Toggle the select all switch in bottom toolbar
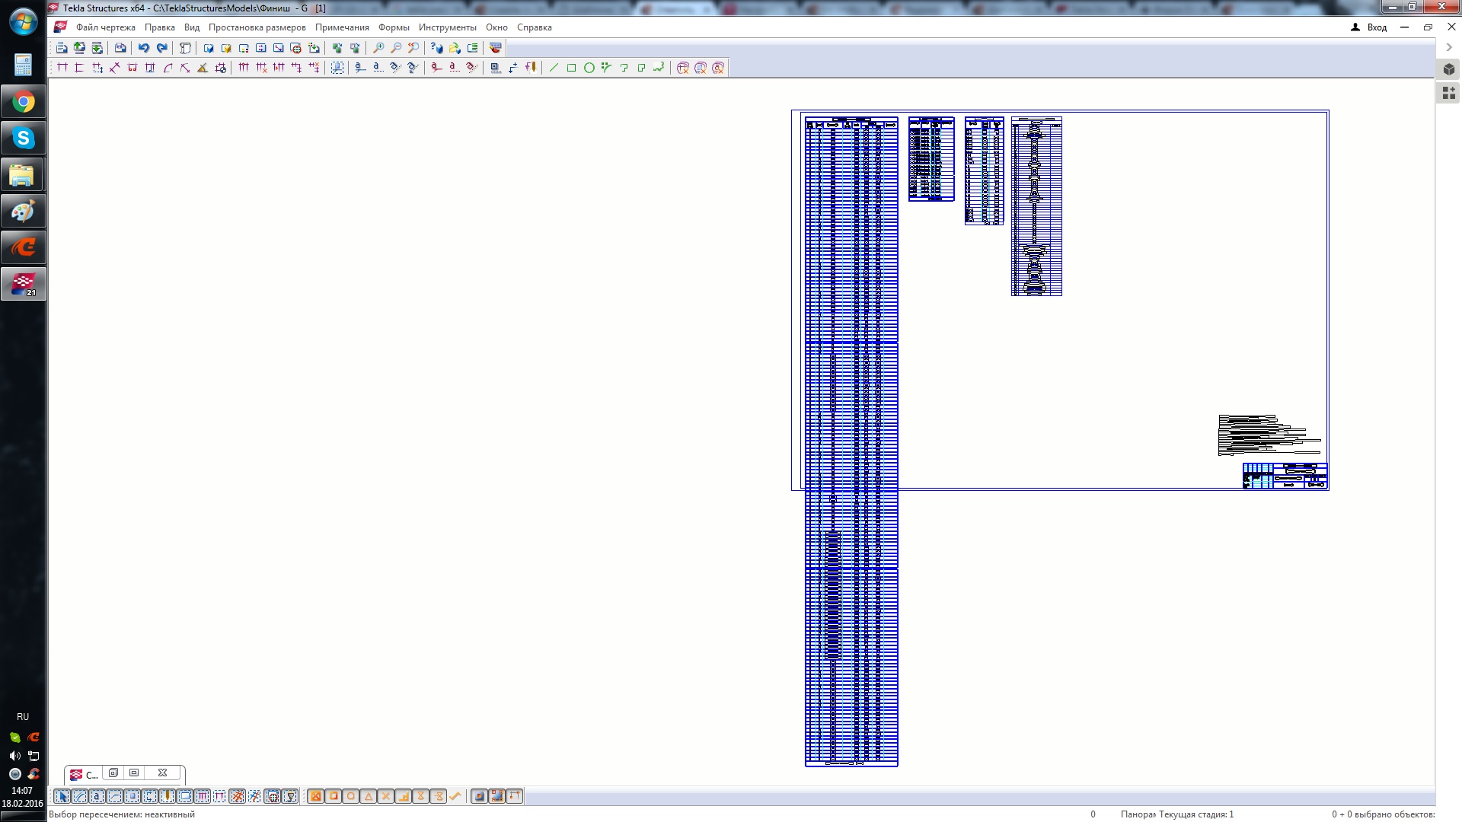 pos(62,796)
